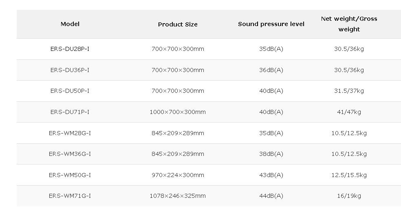Select model ERS-WM28G-I
Screen dimensions: 401x219
point(70,133)
